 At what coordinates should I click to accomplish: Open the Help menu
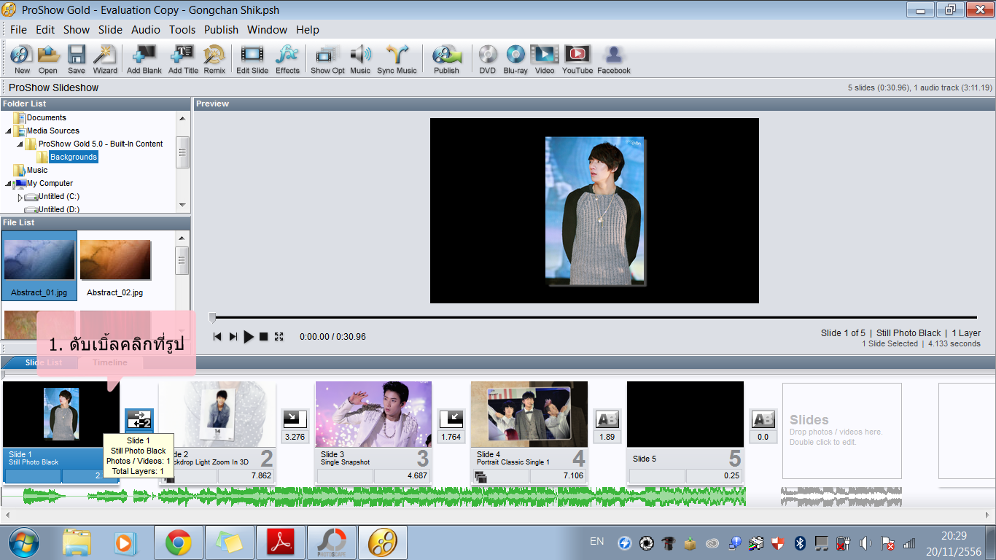pyautogui.click(x=308, y=30)
